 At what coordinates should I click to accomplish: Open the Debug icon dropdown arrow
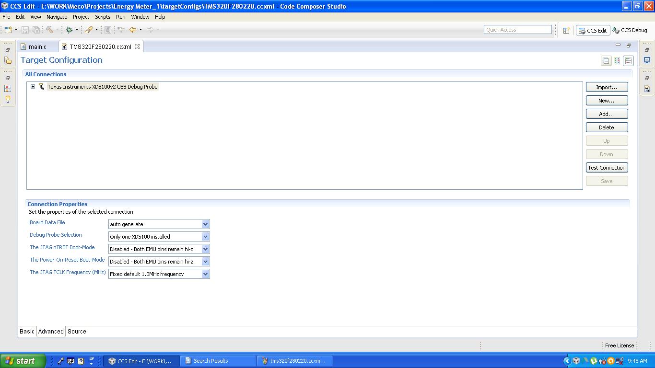click(x=77, y=30)
